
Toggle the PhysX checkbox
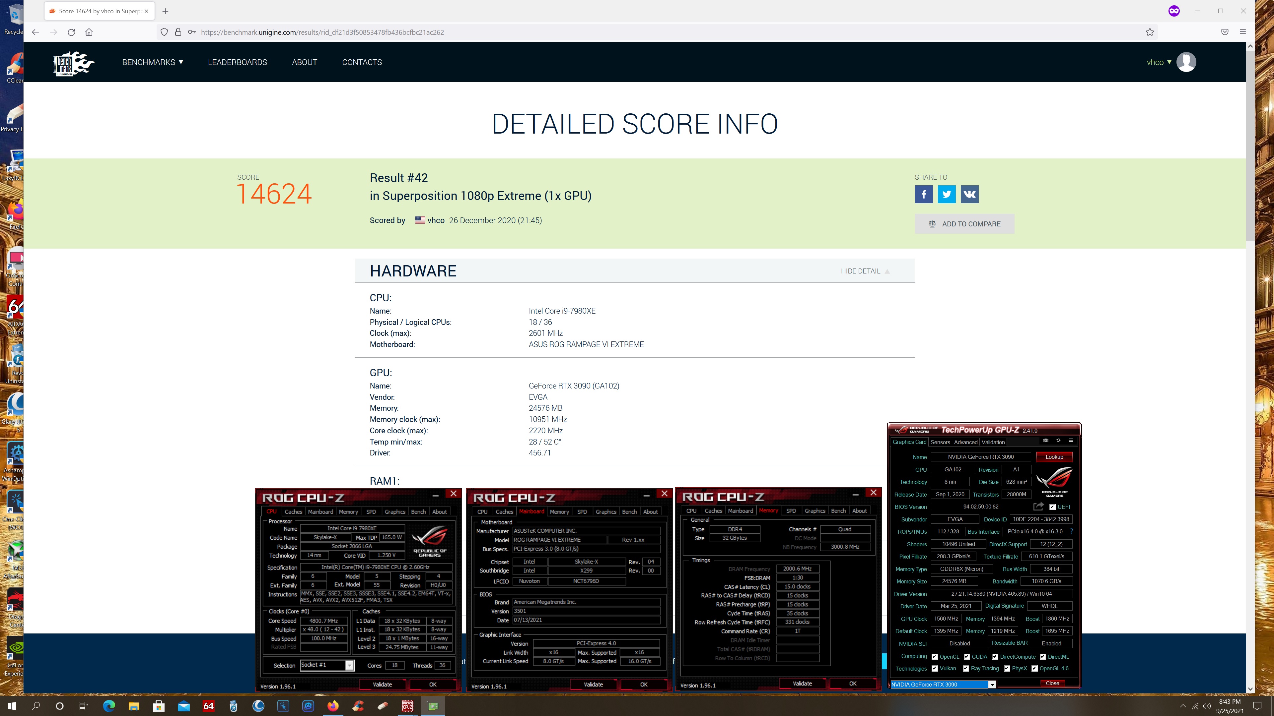1007,669
